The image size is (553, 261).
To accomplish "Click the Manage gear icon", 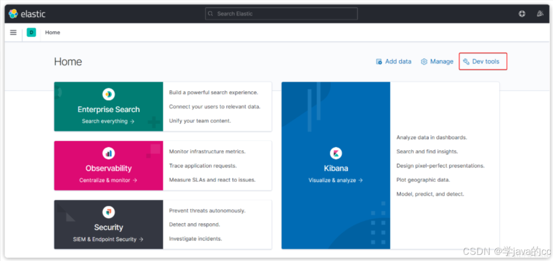I will [x=424, y=62].
